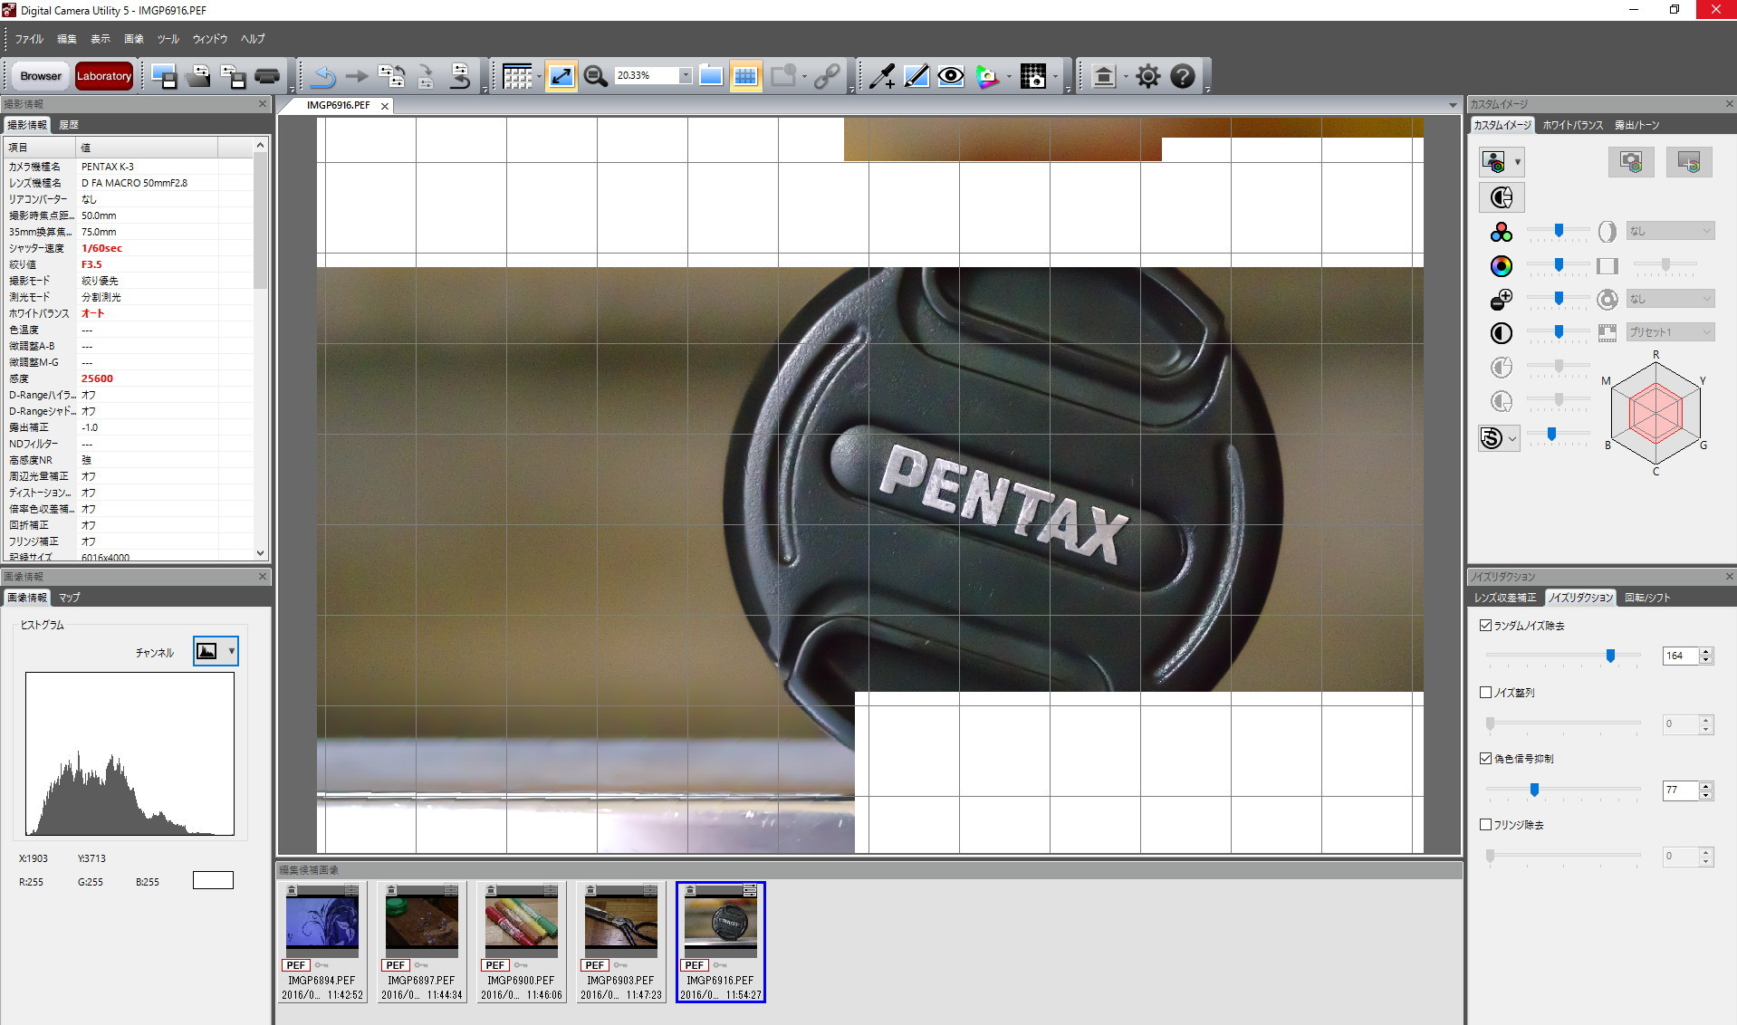Close the IMGP6916.PEF document tab
This screenshot has height=1025, width=1737.
(x=385, y=106)
